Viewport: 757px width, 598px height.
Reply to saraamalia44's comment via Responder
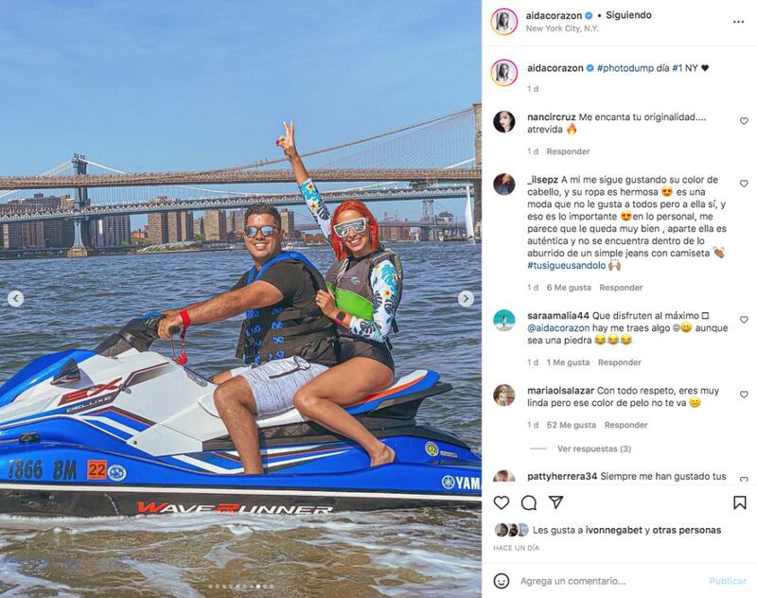pos(620,362)
